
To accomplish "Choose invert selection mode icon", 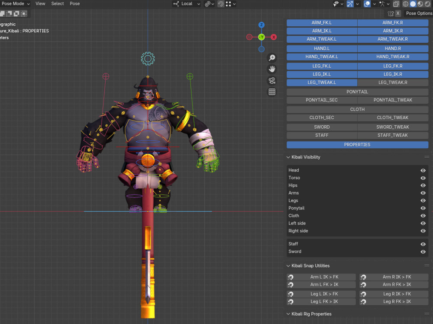I will tap(16, 13).
